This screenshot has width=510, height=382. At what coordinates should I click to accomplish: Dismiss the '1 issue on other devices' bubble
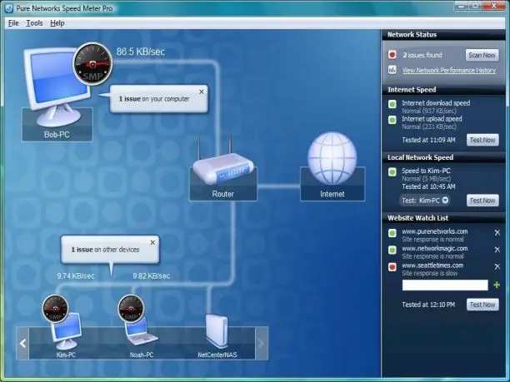click(x=152, y=243)
